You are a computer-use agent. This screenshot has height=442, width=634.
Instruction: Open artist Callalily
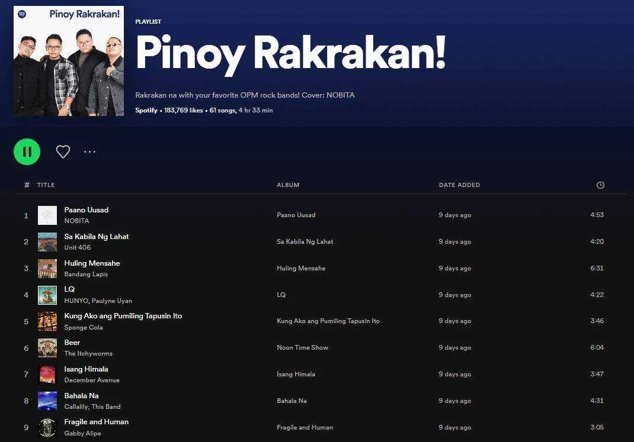[76, 407]
